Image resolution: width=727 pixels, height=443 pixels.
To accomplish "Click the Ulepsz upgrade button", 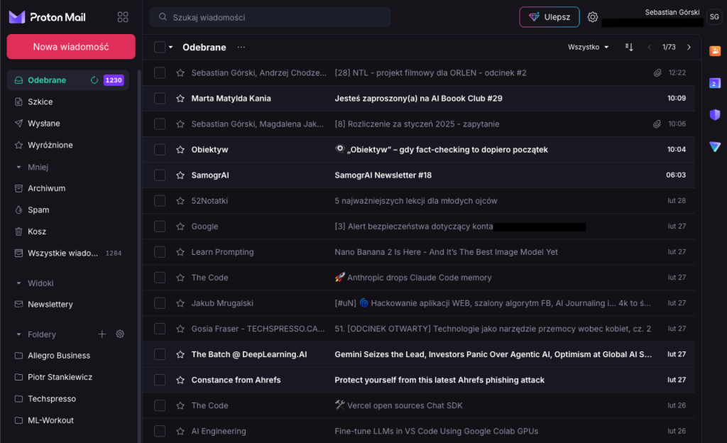I will tap(550, 17).
